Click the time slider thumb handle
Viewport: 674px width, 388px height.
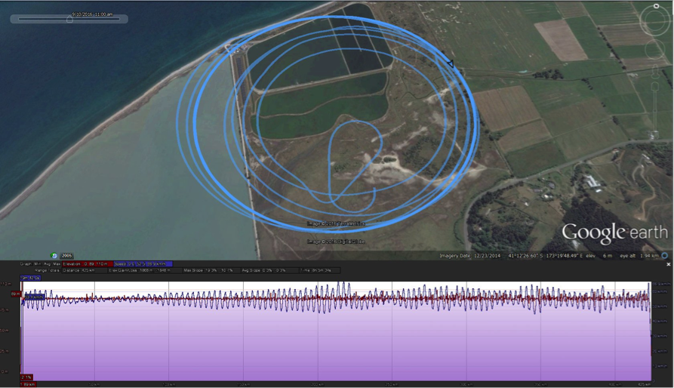tap(69, 20)
